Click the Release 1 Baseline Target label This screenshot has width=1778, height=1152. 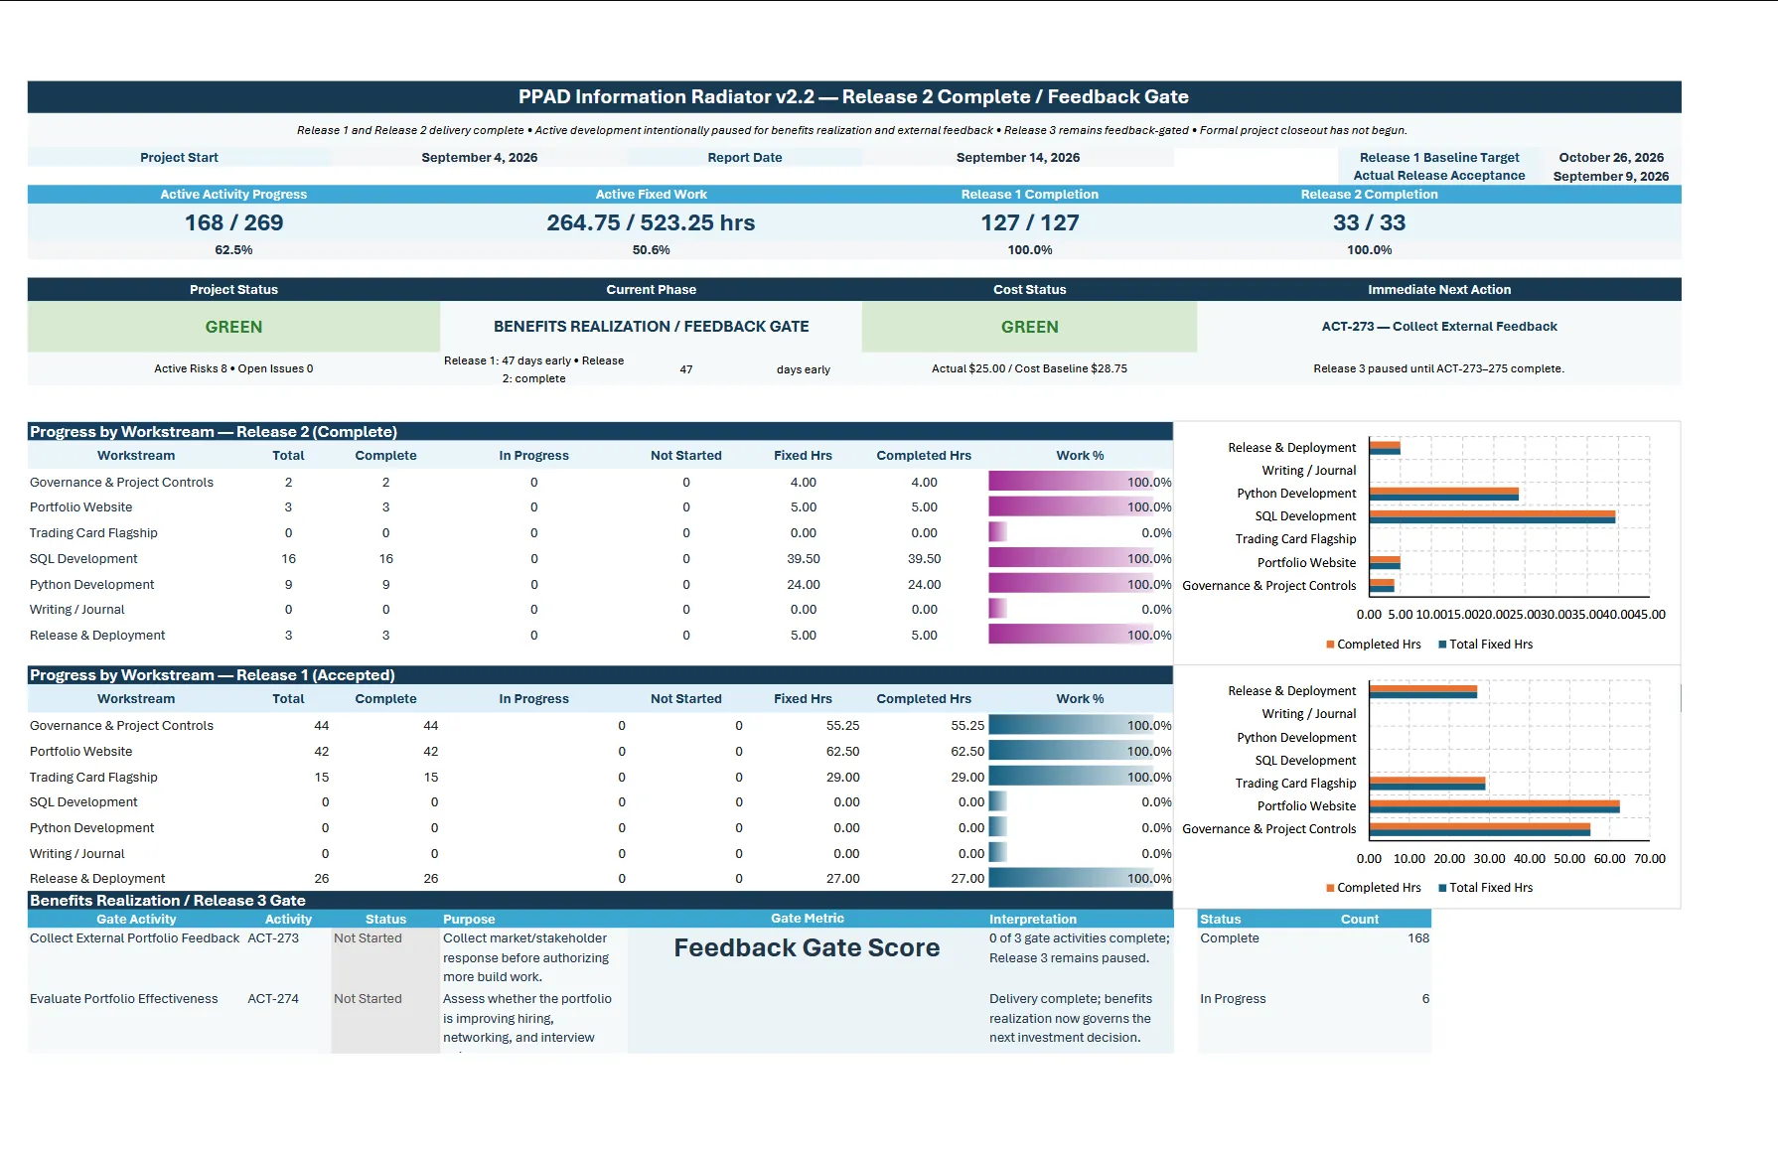click(x=1439, y=157)
